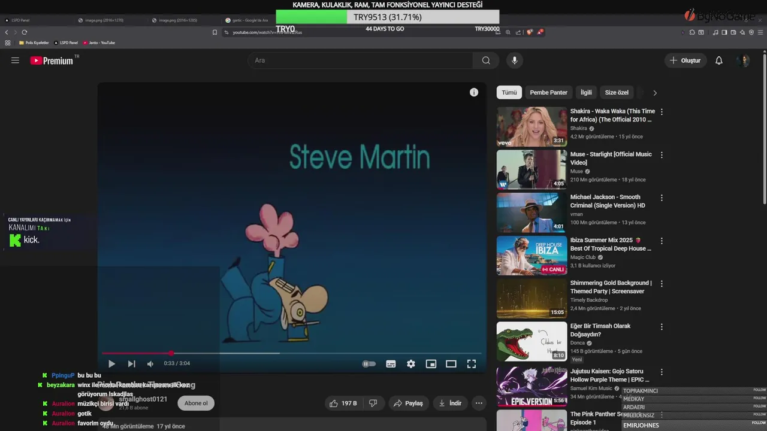Subscribe with Abone ol button

(x=196, y=403)
